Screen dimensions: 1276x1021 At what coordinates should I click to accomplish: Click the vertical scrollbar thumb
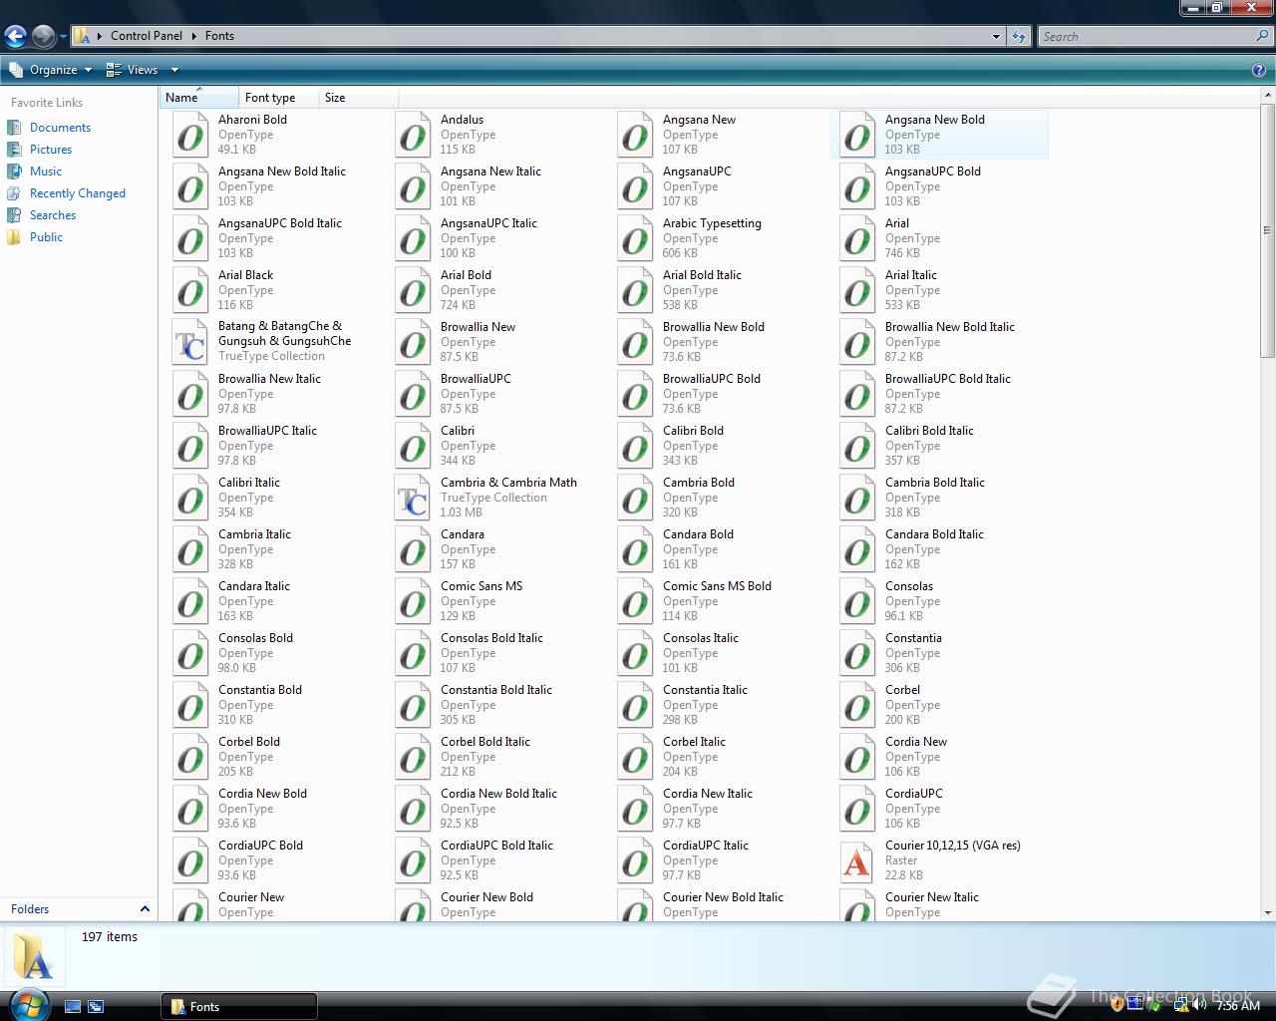coord(1267,229)
